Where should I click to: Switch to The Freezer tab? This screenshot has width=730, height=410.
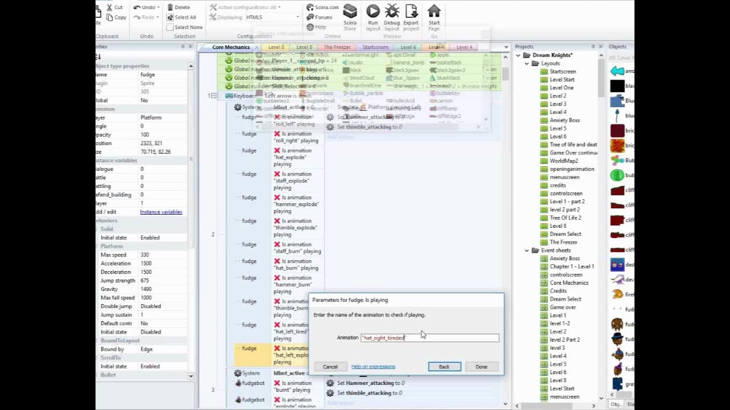[x=337, y=47]
